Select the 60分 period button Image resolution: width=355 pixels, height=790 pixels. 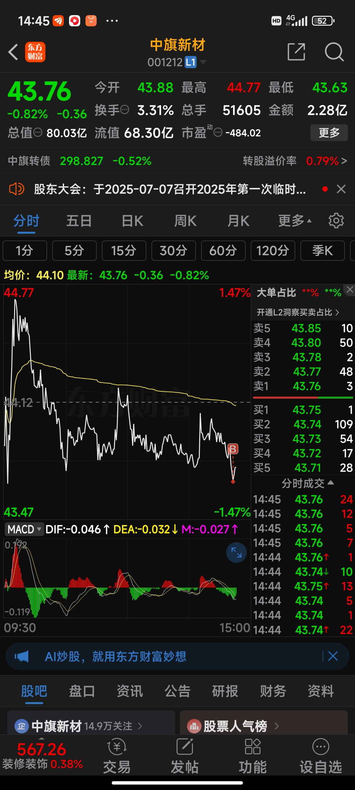(223, 250)
